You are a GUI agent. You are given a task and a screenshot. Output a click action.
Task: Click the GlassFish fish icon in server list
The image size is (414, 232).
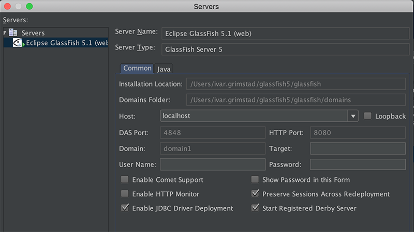point(18,43)
